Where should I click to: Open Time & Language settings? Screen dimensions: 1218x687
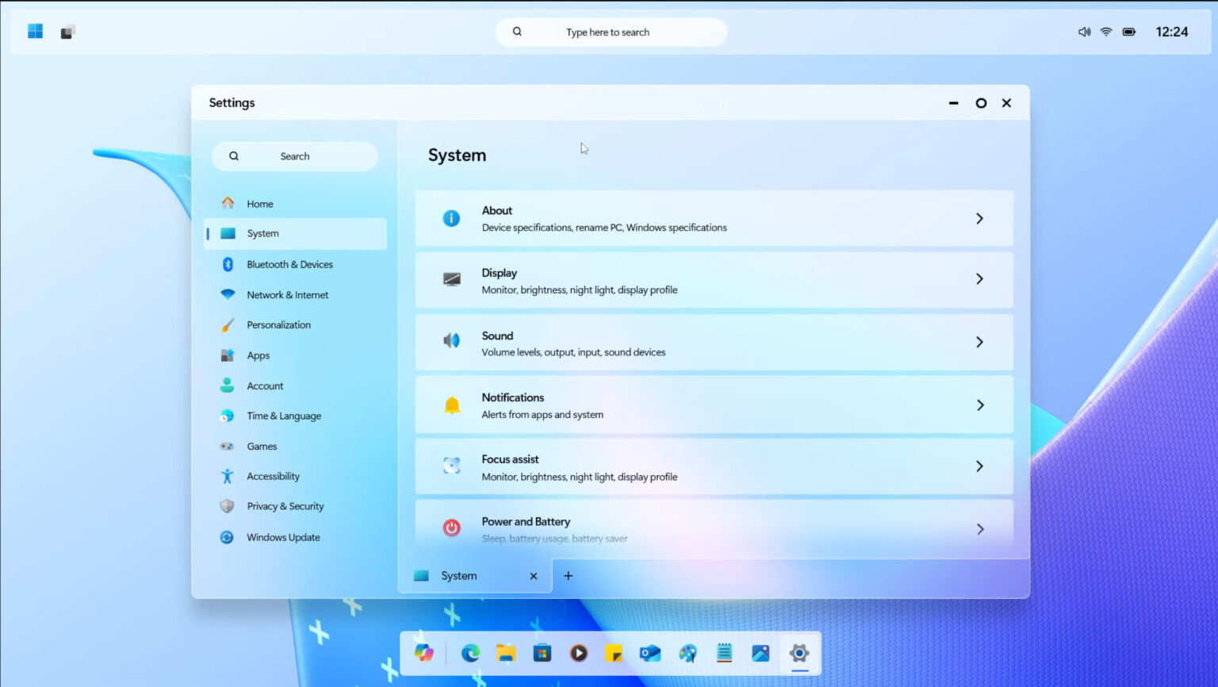(x=283, y=416)
